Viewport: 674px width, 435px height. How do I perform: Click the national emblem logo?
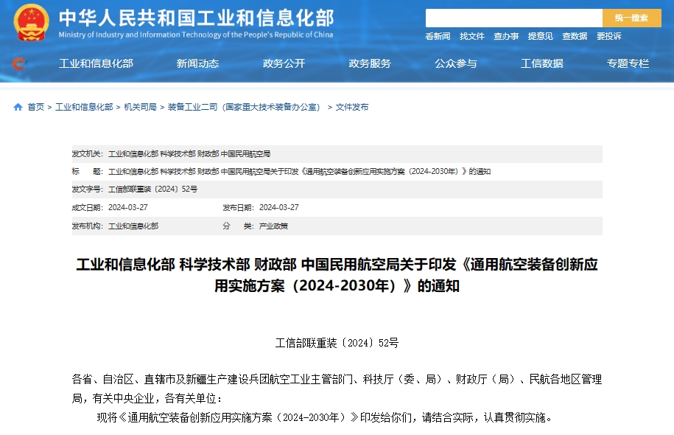click(x=31, y=22)
